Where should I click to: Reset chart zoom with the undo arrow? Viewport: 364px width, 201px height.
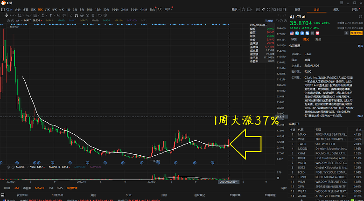click(x=277, y=21)
